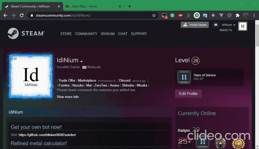Click the Google Translate extension icon
This screenshot has width=259, height=149.
point(205,15)
